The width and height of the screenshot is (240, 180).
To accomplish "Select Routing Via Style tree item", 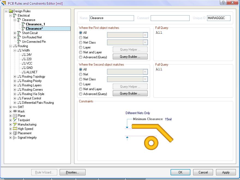I will tap(33, 94).
